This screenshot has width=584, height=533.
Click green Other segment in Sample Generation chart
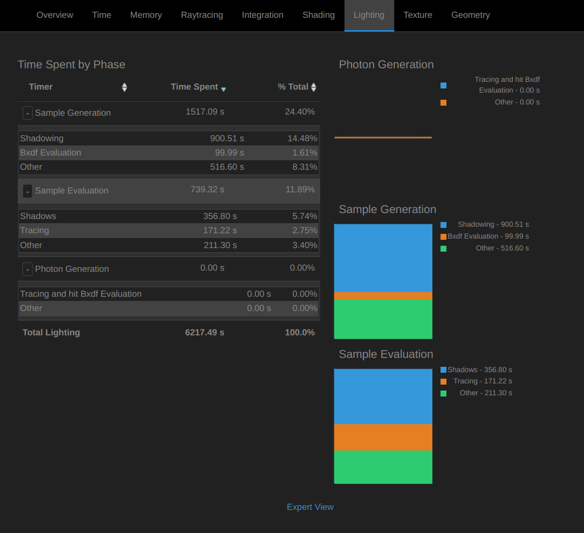383,319
